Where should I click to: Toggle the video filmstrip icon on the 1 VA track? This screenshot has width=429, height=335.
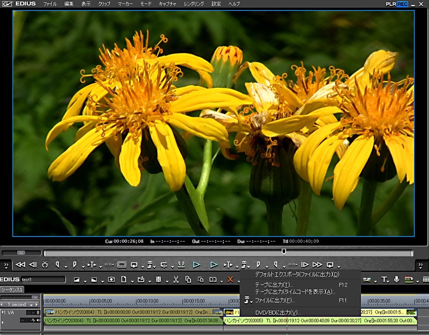pyautogui.click(x=38, y=312)
